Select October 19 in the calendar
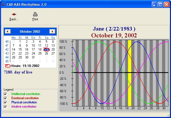The height and width of the screenshot is (118, 171). (x=46, y=49)
